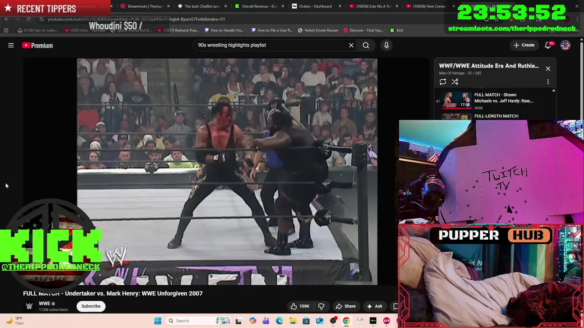Launch Copilot from the taskbar
Image resolution: width=584 pixels, height=328 pixels.
pyautogui.click(x=252, y=321)
